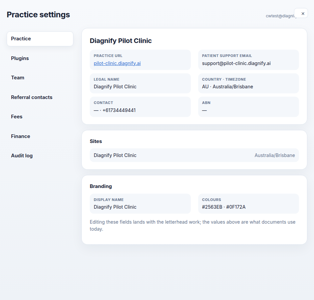Click the Diagnify Pilot Clinic card heading

120,41
